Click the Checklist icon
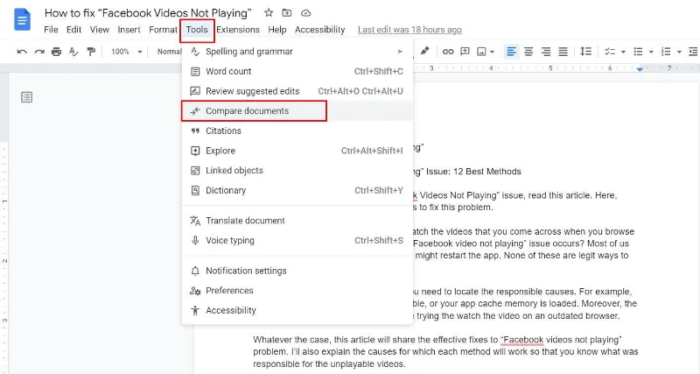 [x=610, y=52]
